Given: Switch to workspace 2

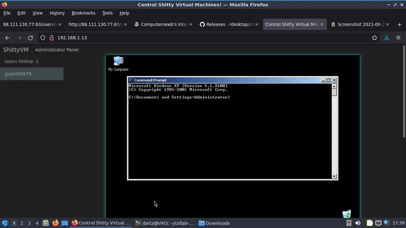Looking at the screenshot, I should [x=22, y=223].
